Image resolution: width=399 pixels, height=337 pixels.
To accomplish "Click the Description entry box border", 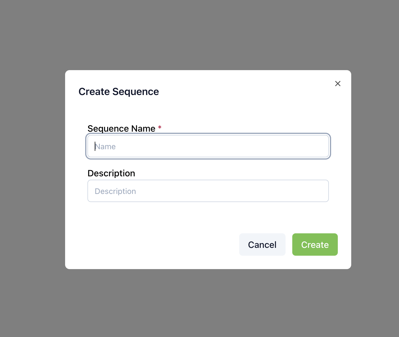I will [208, 180].
